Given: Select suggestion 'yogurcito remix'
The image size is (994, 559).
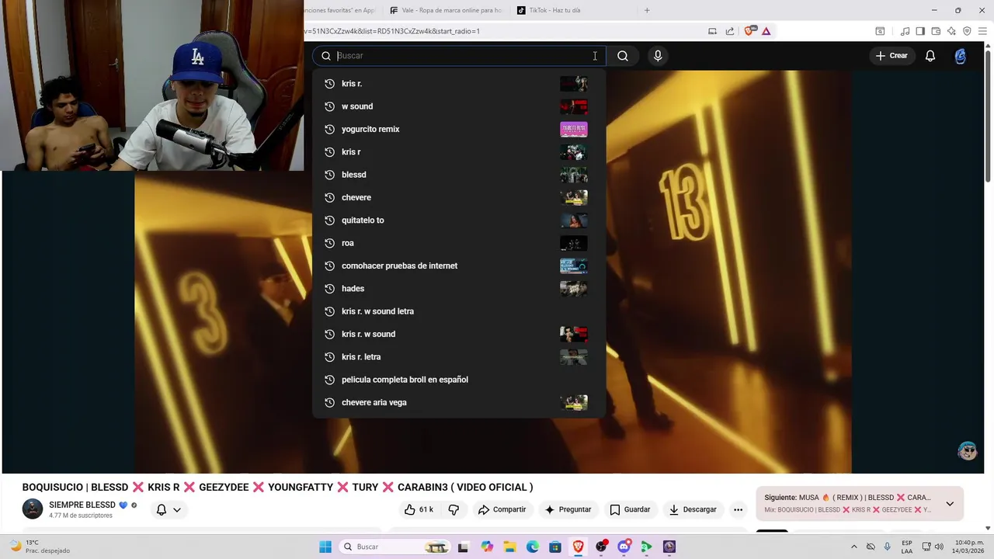Looking at the screenshot, I should pyautogui.click(x=458, y=129).
